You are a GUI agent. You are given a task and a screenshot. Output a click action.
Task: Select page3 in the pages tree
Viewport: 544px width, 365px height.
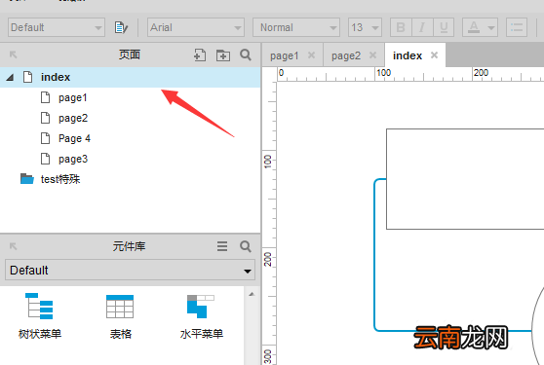pos(73,159)
